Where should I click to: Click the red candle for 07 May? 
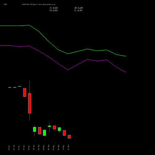54,127
